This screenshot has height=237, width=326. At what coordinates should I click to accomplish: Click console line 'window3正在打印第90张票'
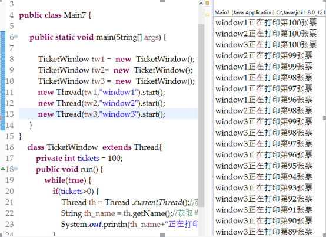[264, 221]
